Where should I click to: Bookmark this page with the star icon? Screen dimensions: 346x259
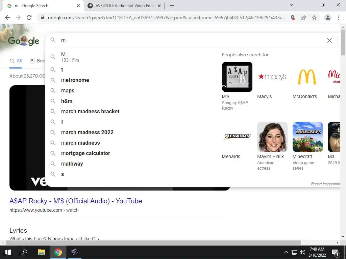[314, 18]
